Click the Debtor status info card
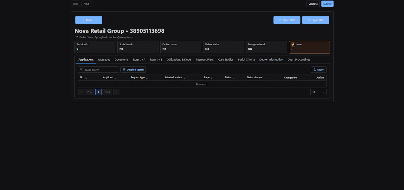The image size is (404, 190). [x=223, y=47]
